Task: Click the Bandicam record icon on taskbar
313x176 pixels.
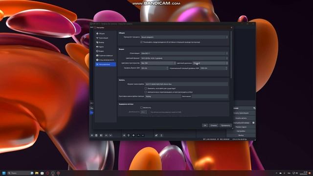Action: pos(58,173)
